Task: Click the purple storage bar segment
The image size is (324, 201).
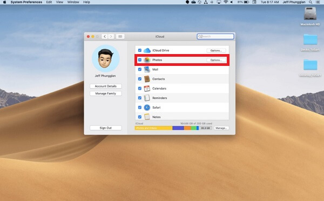Action: pos(178,128)
